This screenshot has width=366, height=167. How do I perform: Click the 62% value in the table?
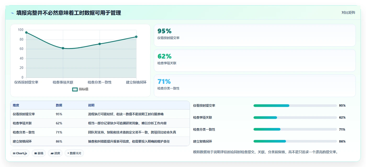[x=59, y=123]
